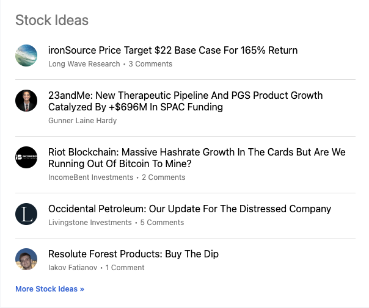Click Gunner Laine Hardy author name

tap(82, 121)
